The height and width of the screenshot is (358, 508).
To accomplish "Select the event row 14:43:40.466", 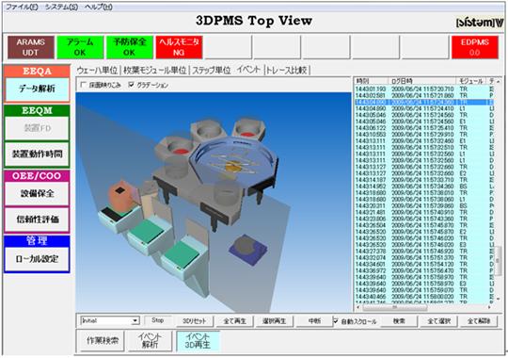I will point(423,297).
